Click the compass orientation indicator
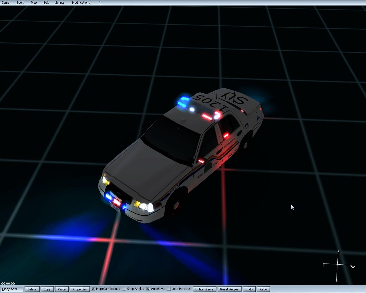 [x=339, y=266]
